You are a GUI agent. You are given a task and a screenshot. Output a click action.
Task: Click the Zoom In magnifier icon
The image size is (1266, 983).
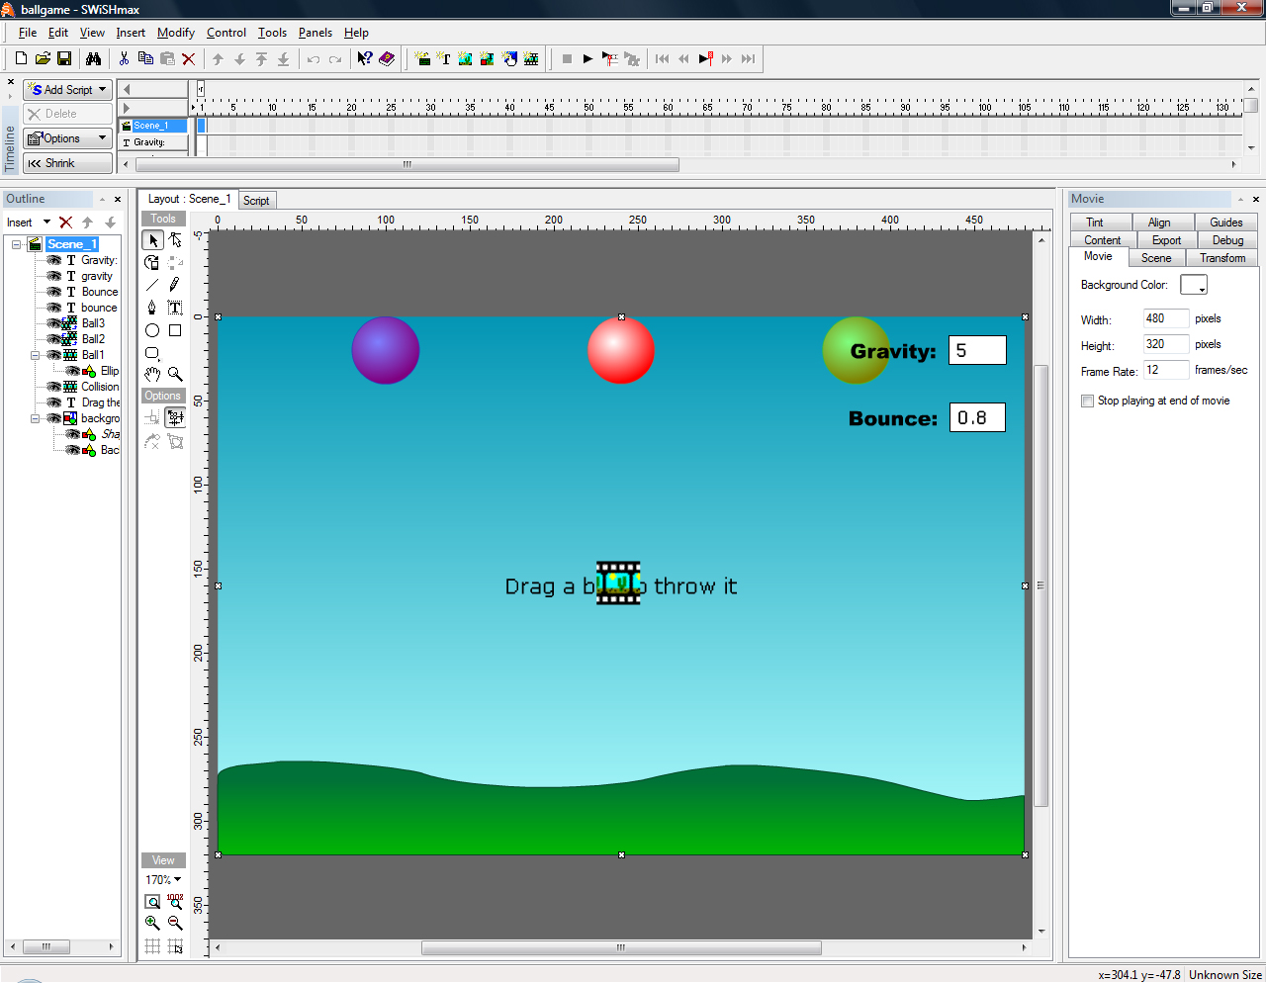tap(152, 923)
